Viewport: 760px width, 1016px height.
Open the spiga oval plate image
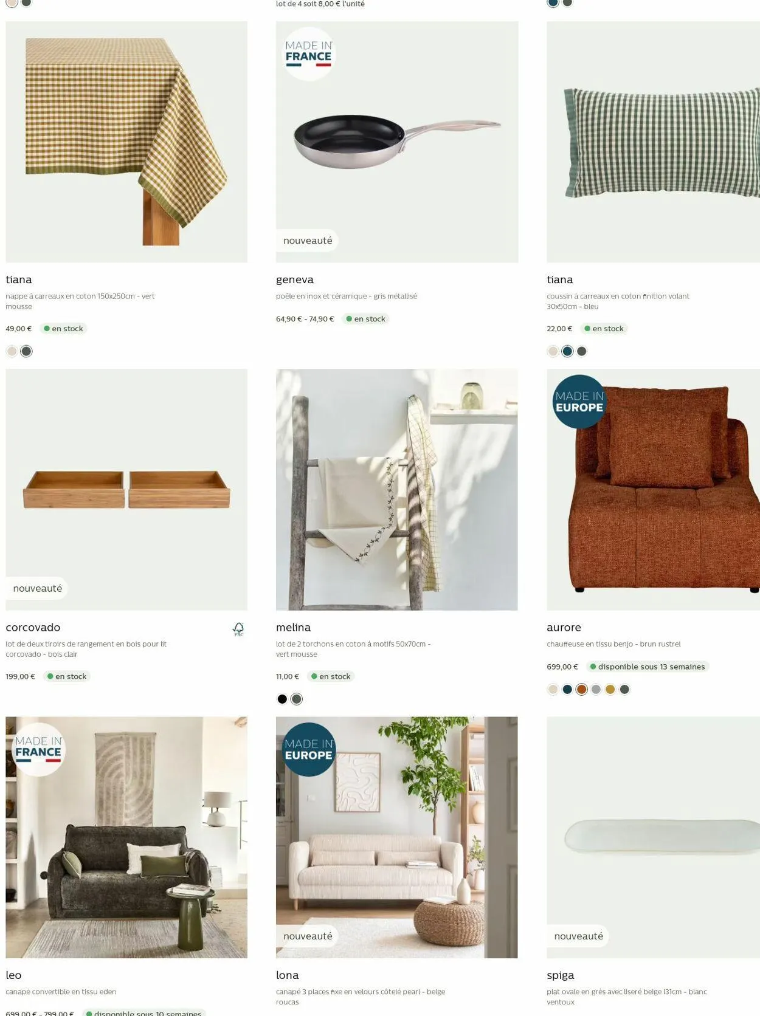coord(653,837)
